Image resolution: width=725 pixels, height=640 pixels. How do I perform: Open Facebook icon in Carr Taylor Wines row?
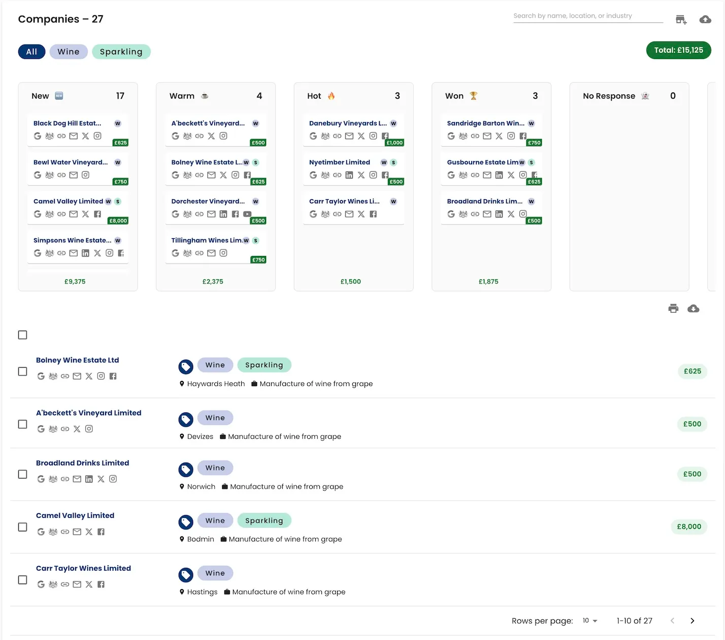[101, 584]
